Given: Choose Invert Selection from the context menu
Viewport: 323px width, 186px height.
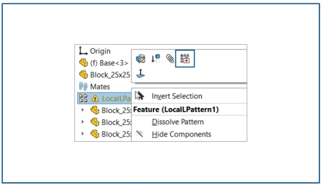Looking at the screenshot, I should pyautogui.click(x=177, y=96).
